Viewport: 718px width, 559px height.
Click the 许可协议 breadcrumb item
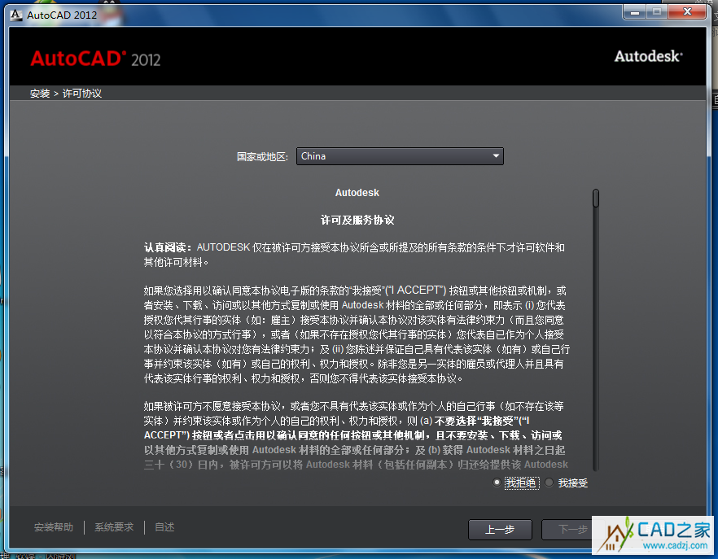[x=82, y=94]
